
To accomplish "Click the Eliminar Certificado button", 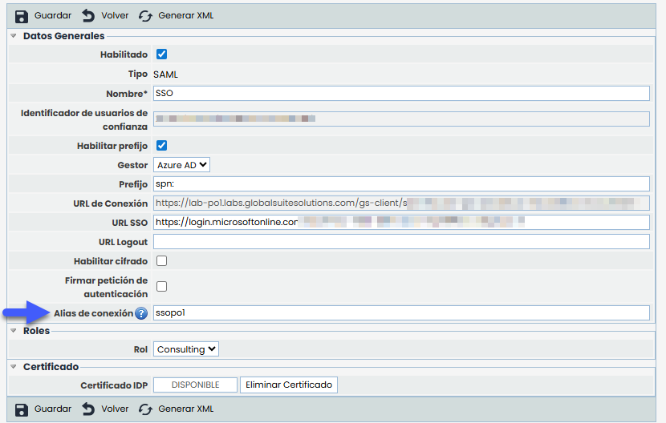I will pyautogui.click(x=289, y=385).
